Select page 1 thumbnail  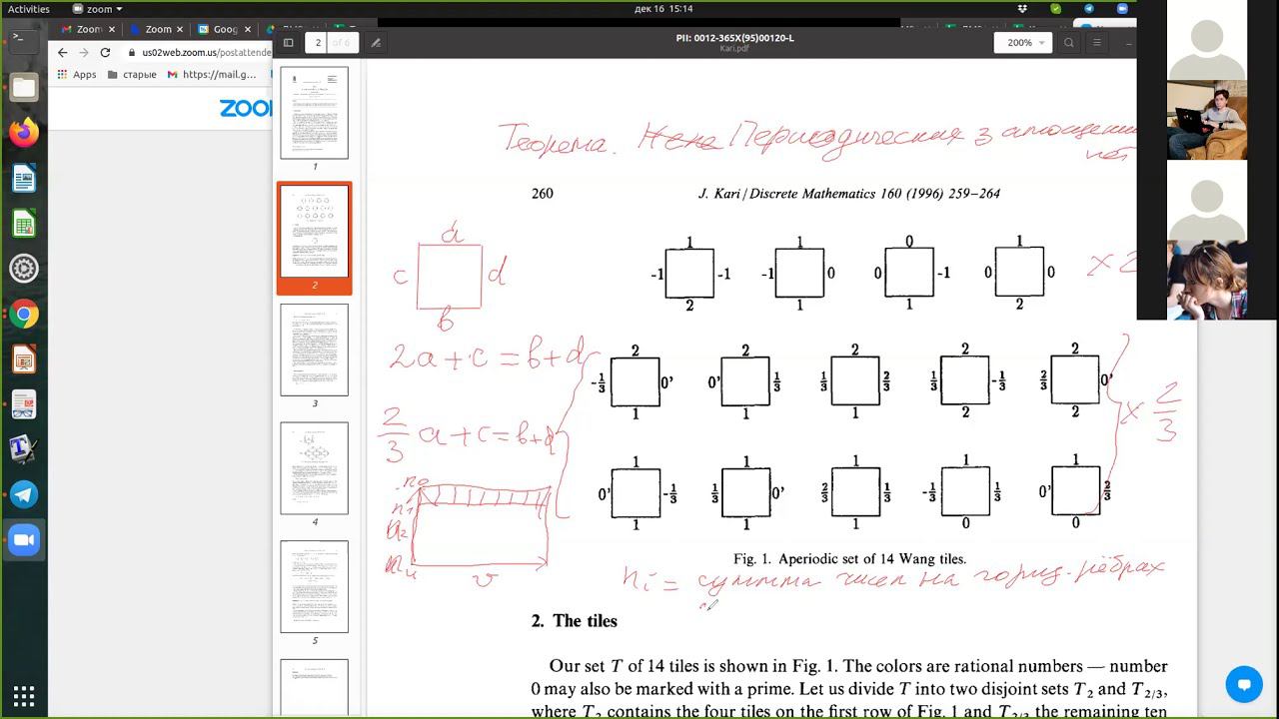(314, 113)
